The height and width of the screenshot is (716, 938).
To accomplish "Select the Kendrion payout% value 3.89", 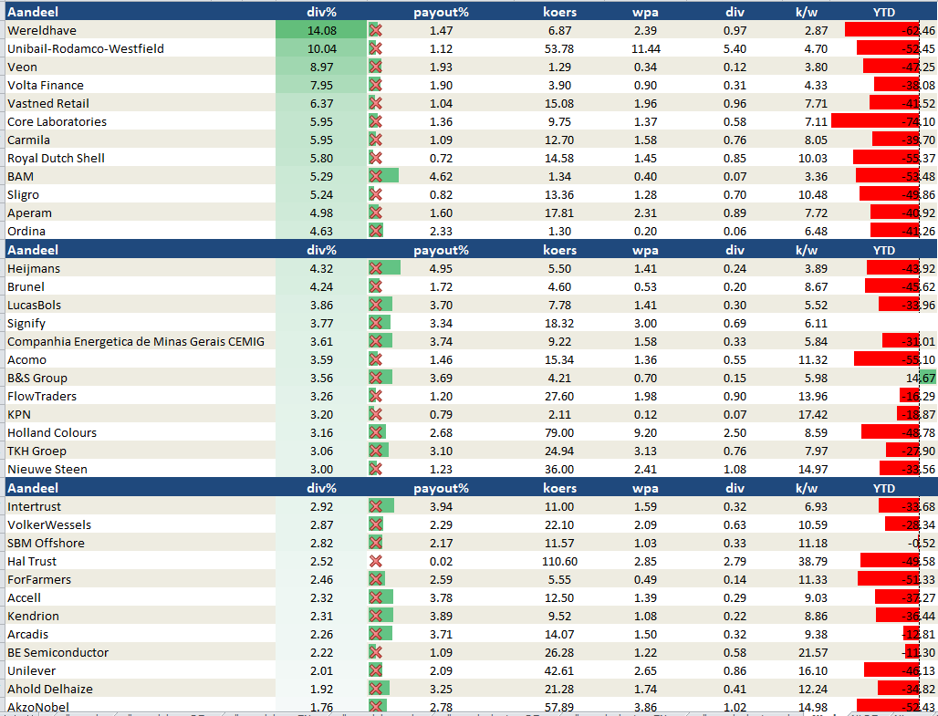I will point(441,616).
